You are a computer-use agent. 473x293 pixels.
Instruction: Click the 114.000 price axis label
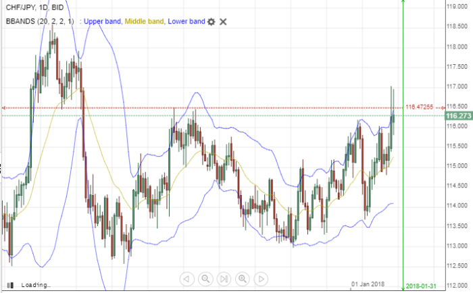457,206
